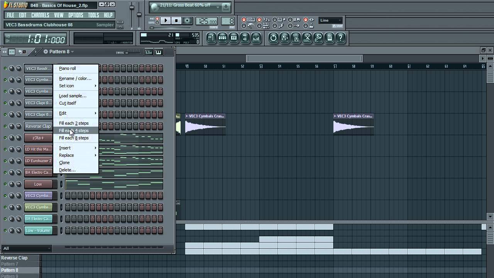Select PAT pattern mode radio
Viewport: 494px width, 278px height.
pos(157,19)
